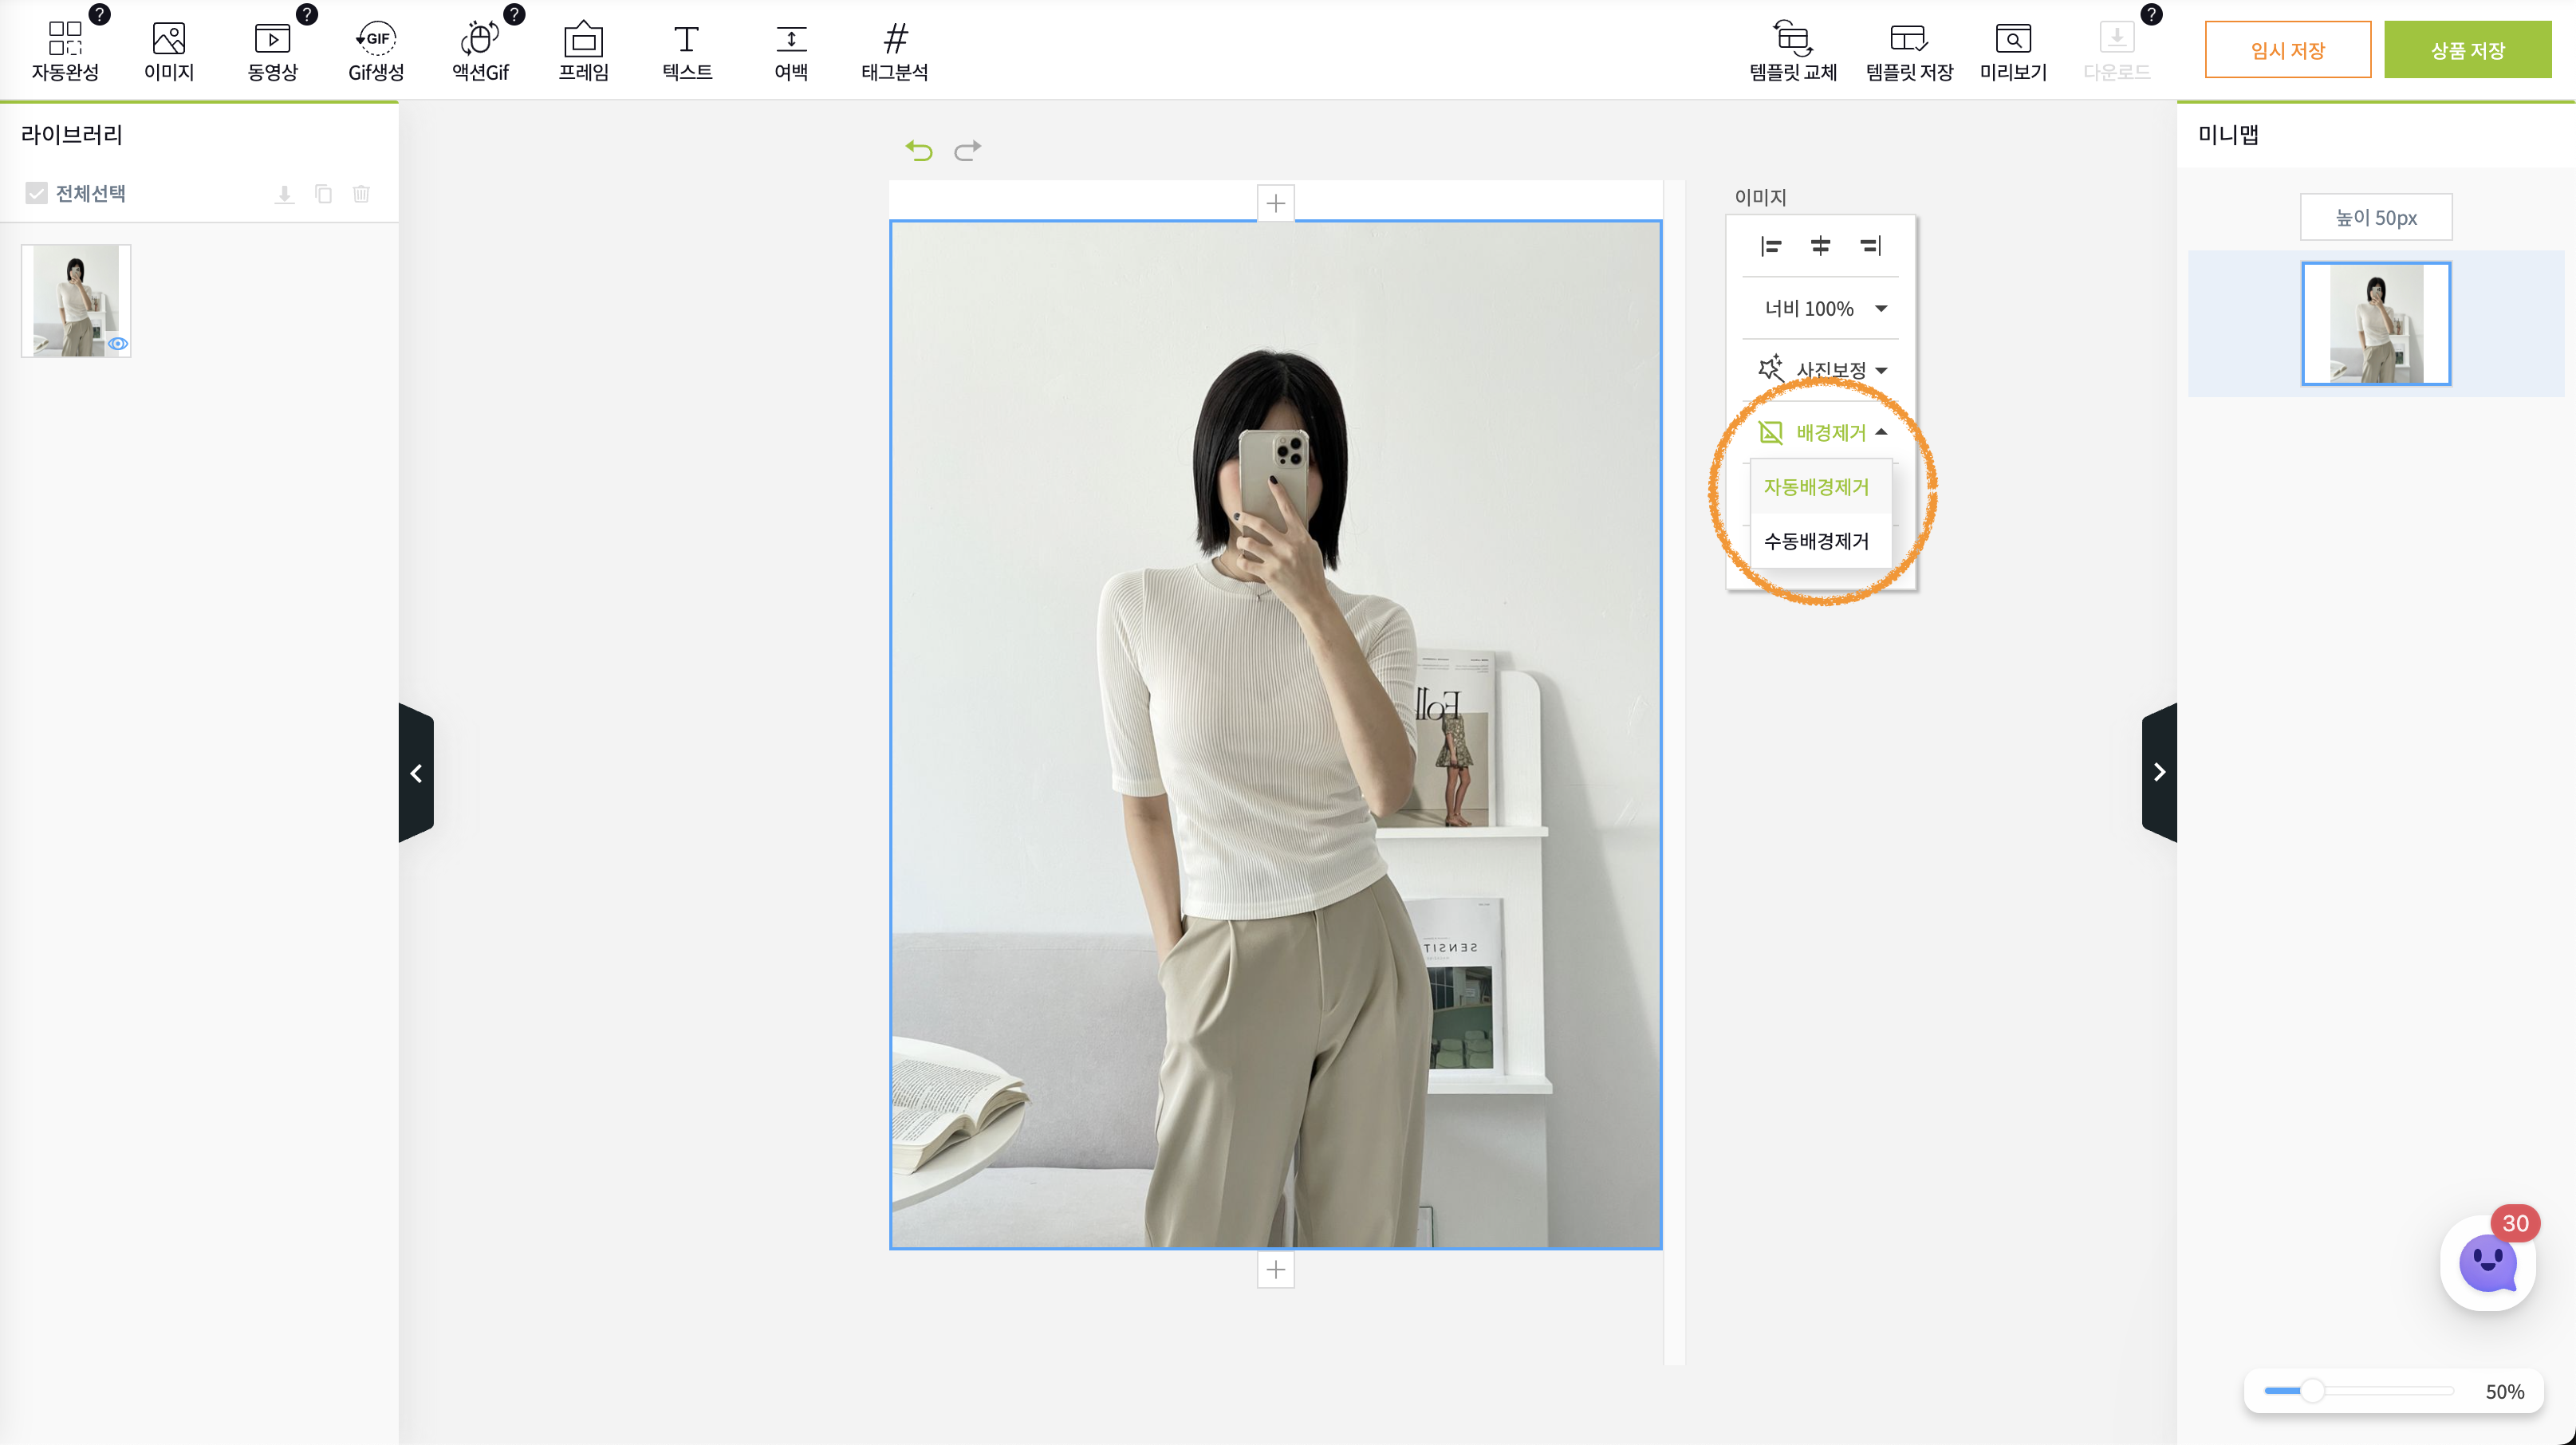Align image to the right
Viewport: 2576px width, 1445px height.
point(1870,246)
